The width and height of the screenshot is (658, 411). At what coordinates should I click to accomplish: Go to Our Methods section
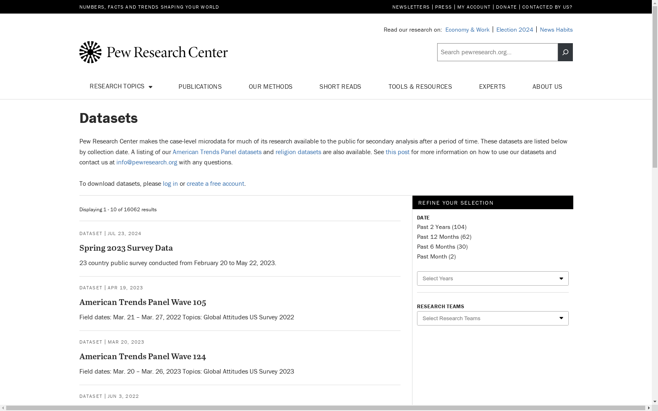coord(271,87)
